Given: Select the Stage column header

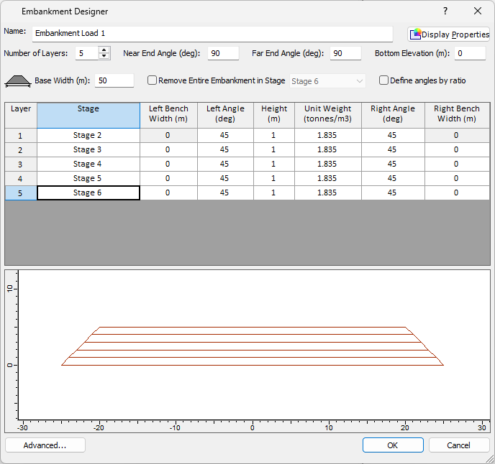Looking at the screenshot, I should [88, 116].
